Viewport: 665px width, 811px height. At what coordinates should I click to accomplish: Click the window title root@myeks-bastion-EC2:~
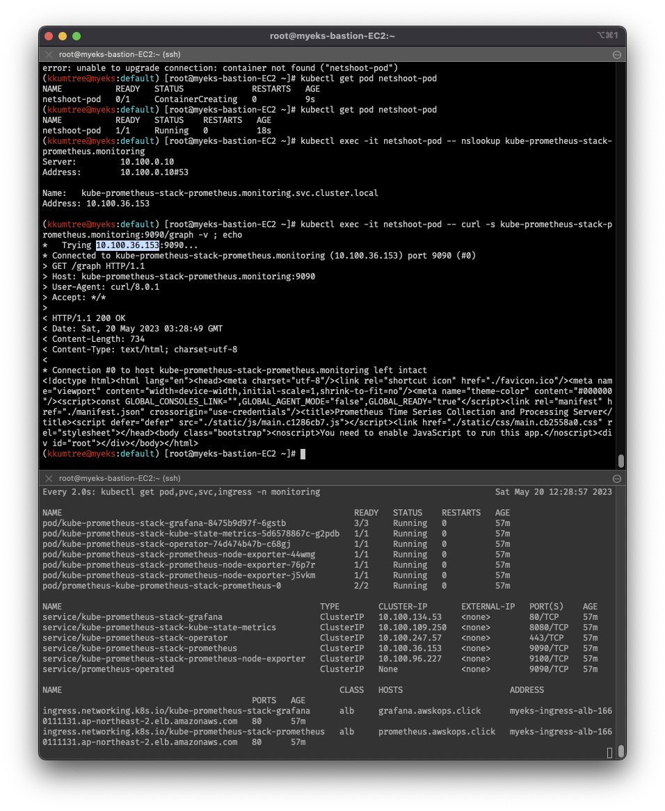coord(332,35)
